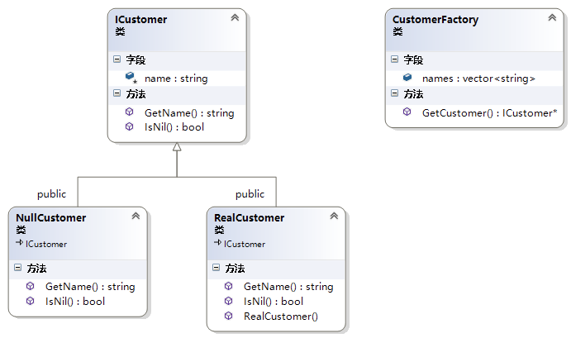
Task: Toggle the 字段 section in ICustomer
Action: (117, 60)
